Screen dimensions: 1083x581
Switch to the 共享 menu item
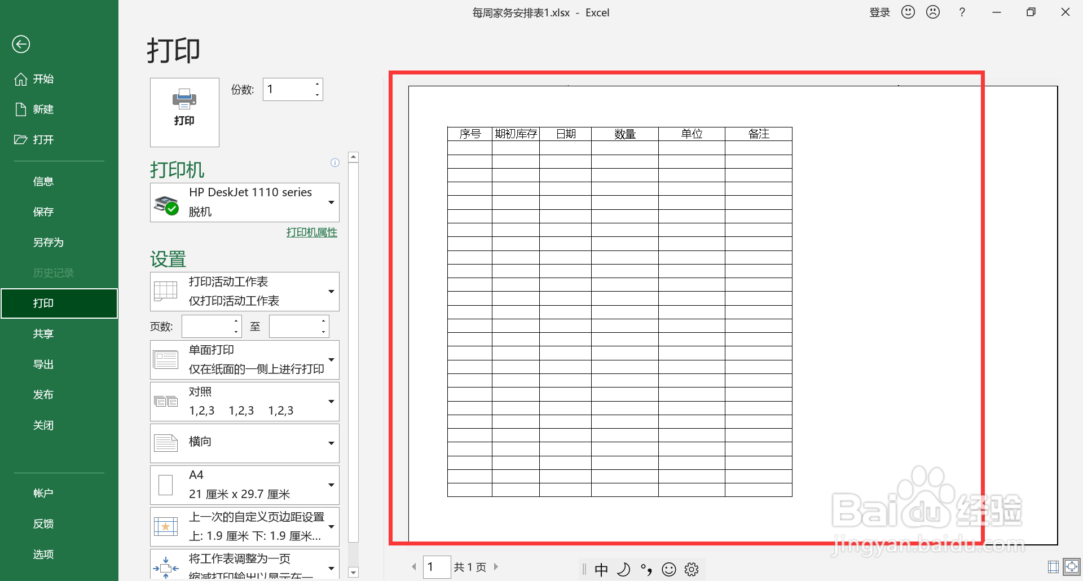tap(43, 333)
